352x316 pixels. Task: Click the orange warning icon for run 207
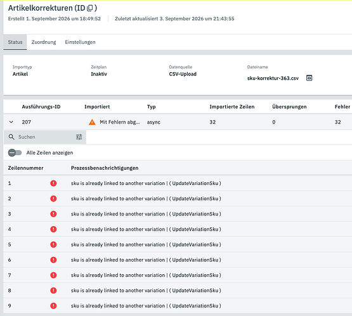coord(92,122)
